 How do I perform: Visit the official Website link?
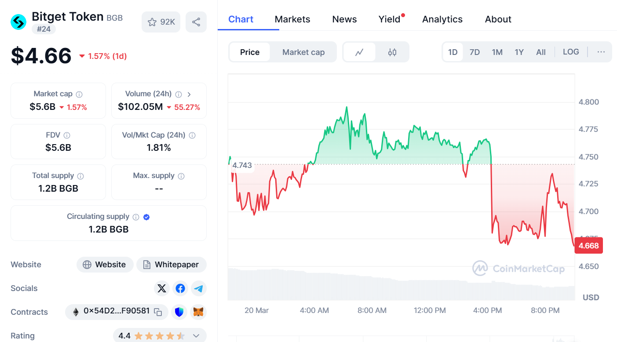(105, 264)
